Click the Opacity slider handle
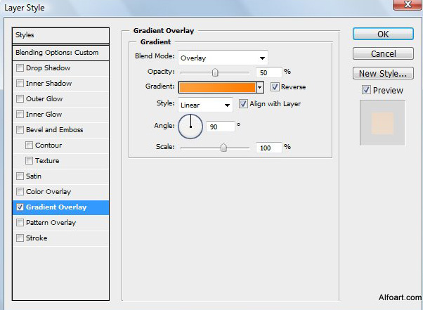The image size is (423, 310). (215, 72)
